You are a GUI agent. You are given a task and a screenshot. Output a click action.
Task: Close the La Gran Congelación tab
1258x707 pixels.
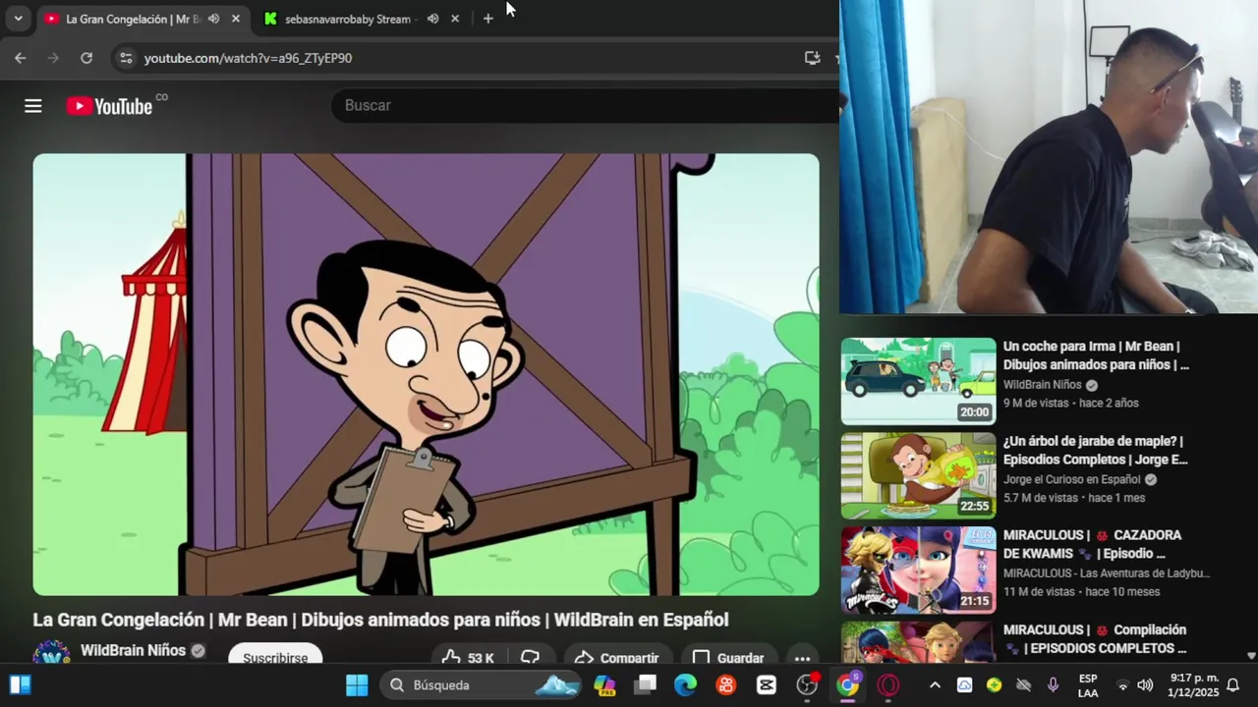click(x=236, y=19)
